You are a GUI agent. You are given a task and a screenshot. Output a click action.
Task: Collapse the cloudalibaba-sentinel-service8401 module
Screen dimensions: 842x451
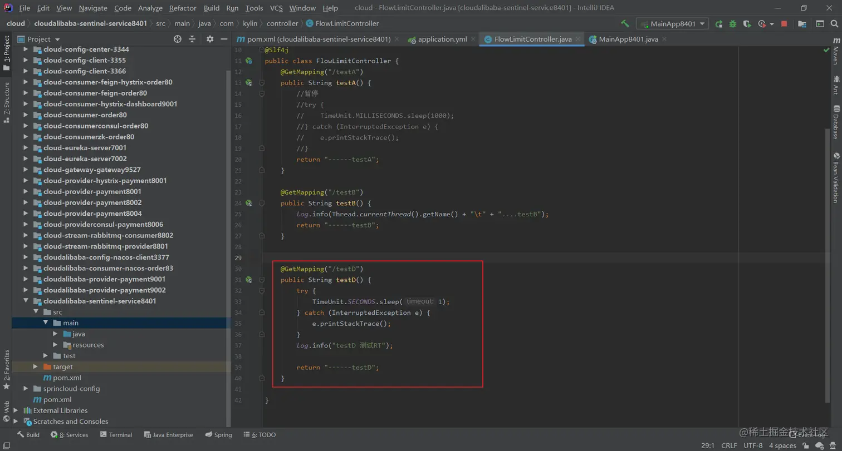[26, 301]
